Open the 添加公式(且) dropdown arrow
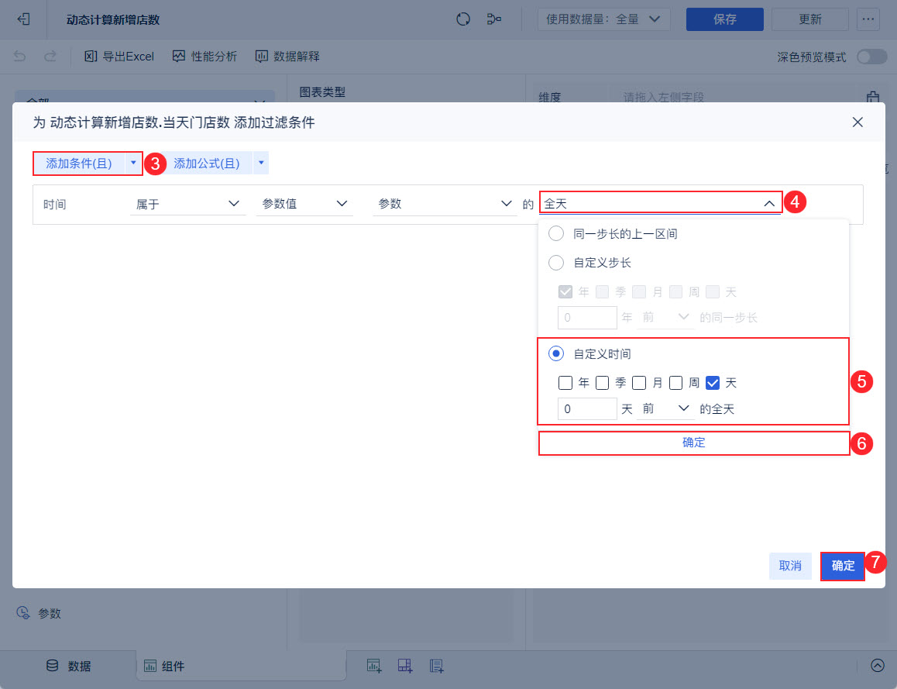The height and width of the screenshot is (689, 897). pos(261,163)
